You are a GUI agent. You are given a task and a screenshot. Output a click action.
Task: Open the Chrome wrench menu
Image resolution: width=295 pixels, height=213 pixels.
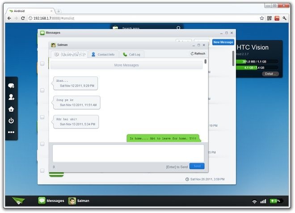[284, 18]
